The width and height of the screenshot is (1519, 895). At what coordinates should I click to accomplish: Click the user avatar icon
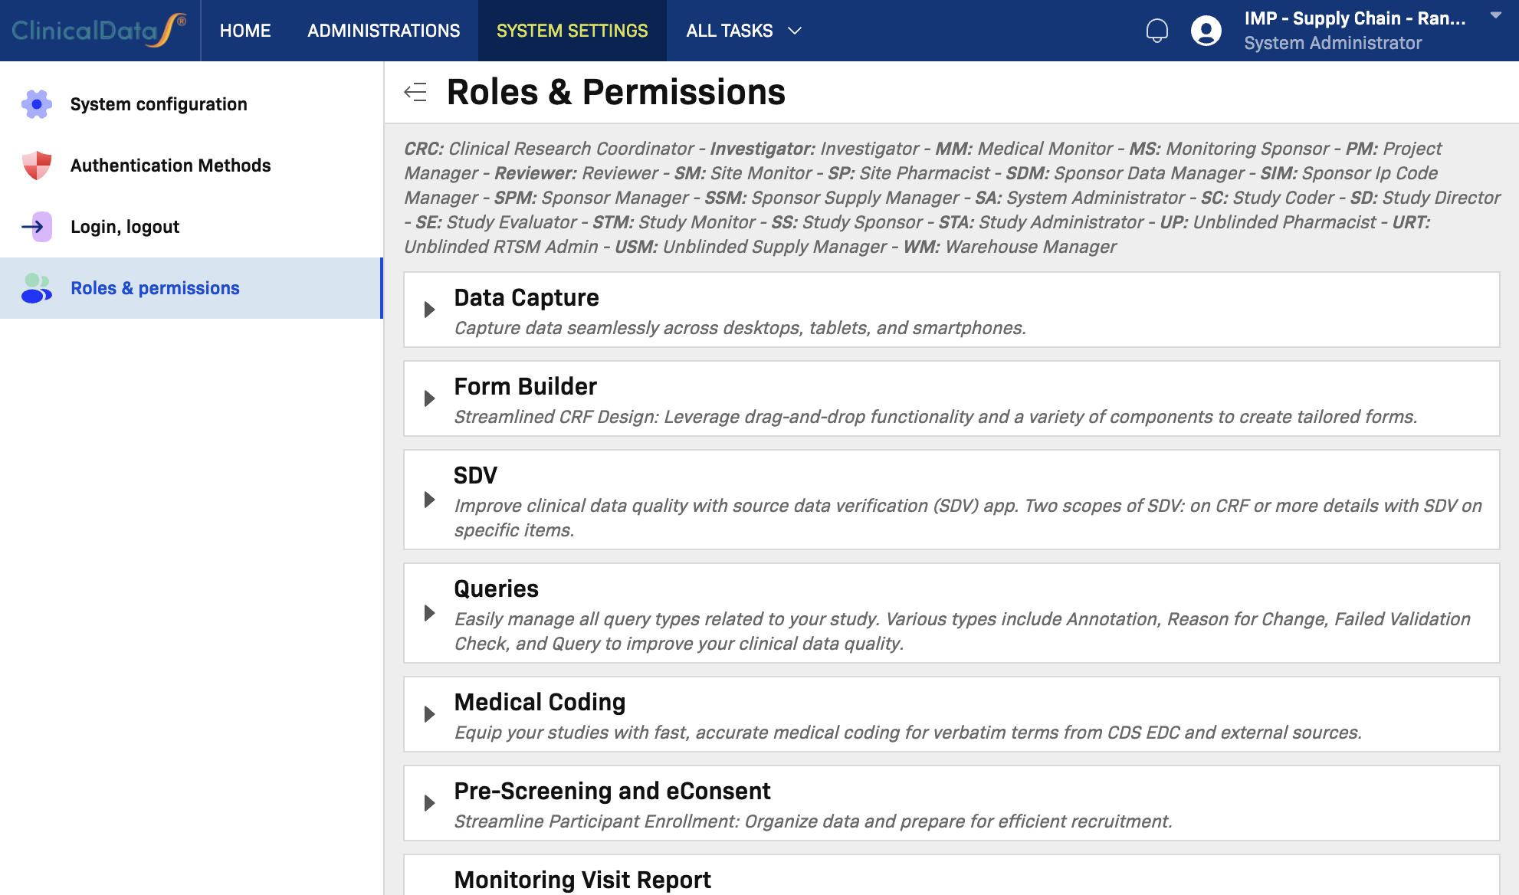(x=1205, y=31)
